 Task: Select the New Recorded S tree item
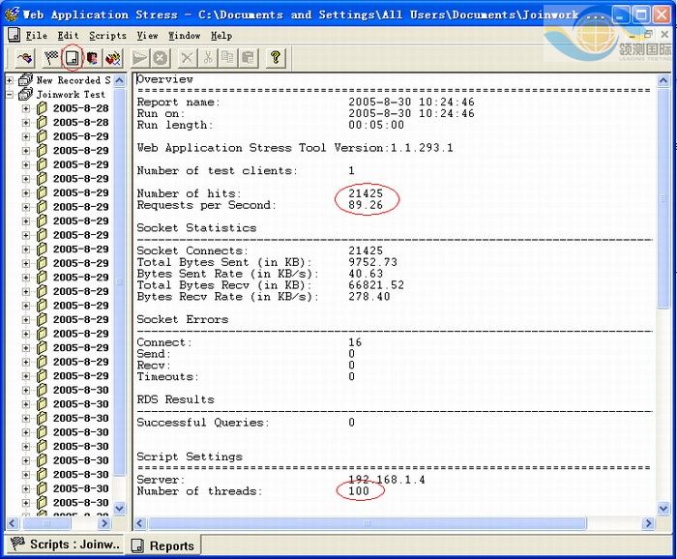point(74,80)
